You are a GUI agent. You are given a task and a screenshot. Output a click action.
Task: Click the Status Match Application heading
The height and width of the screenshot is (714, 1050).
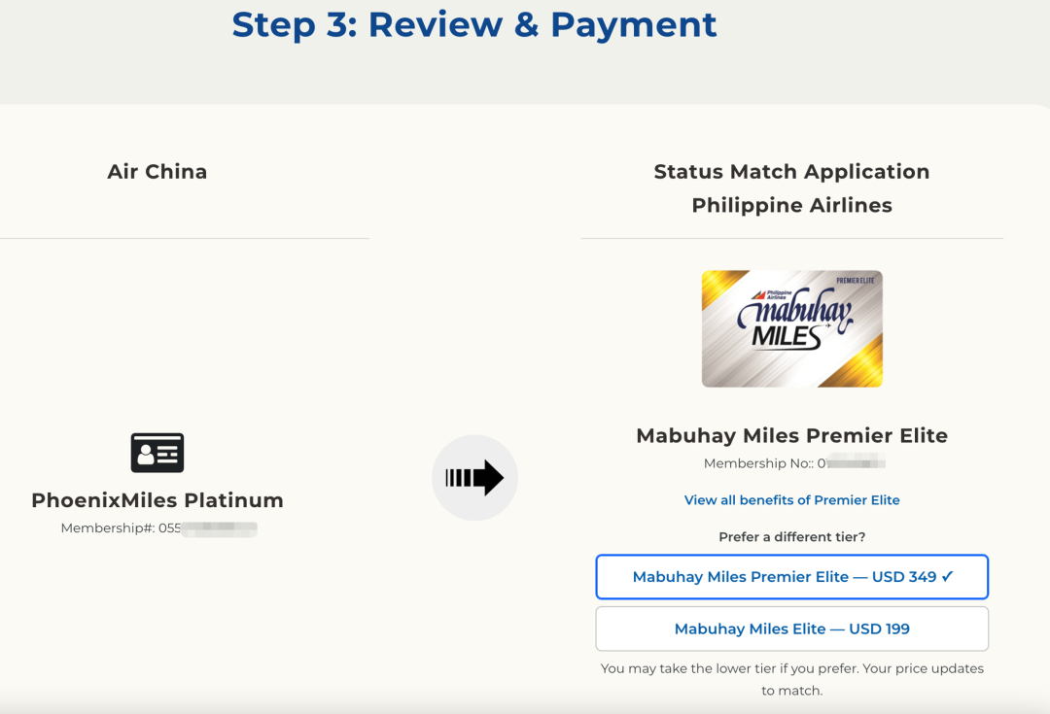tap(791, 171)
